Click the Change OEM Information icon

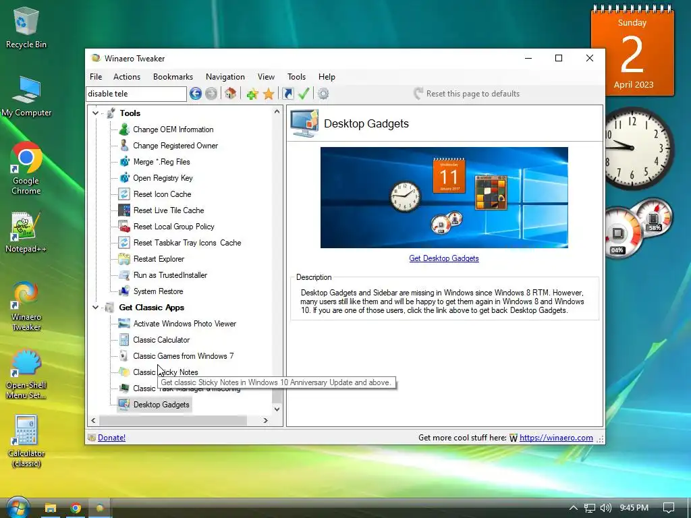[x=124, y=129]
